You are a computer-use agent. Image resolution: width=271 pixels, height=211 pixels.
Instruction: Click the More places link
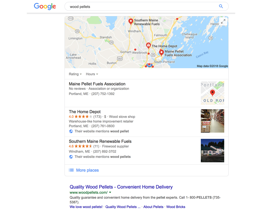[x=87, y=170]
